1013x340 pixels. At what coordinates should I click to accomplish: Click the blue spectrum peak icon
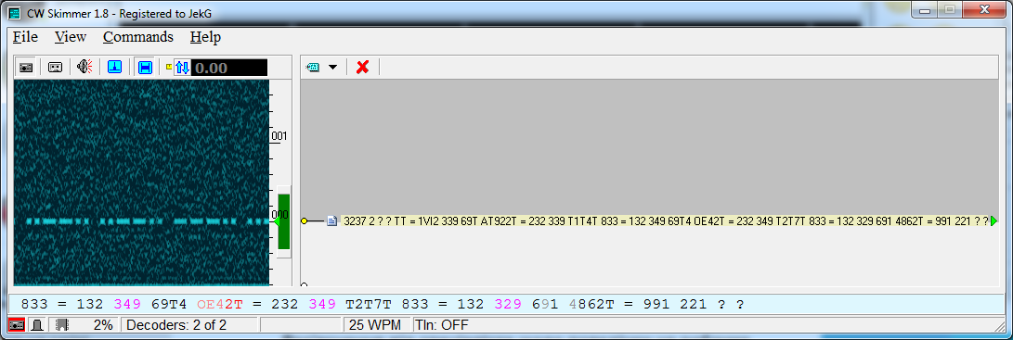(115, 67)
